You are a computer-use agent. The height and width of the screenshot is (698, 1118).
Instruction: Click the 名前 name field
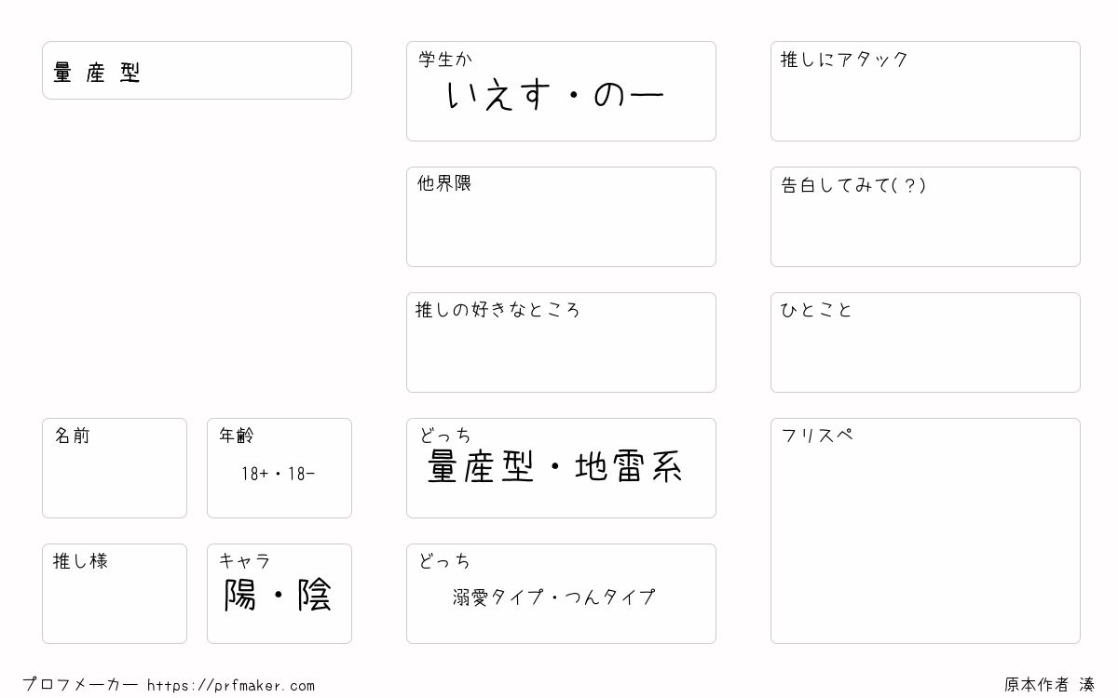pyautogui.click(x=115, y=468)
